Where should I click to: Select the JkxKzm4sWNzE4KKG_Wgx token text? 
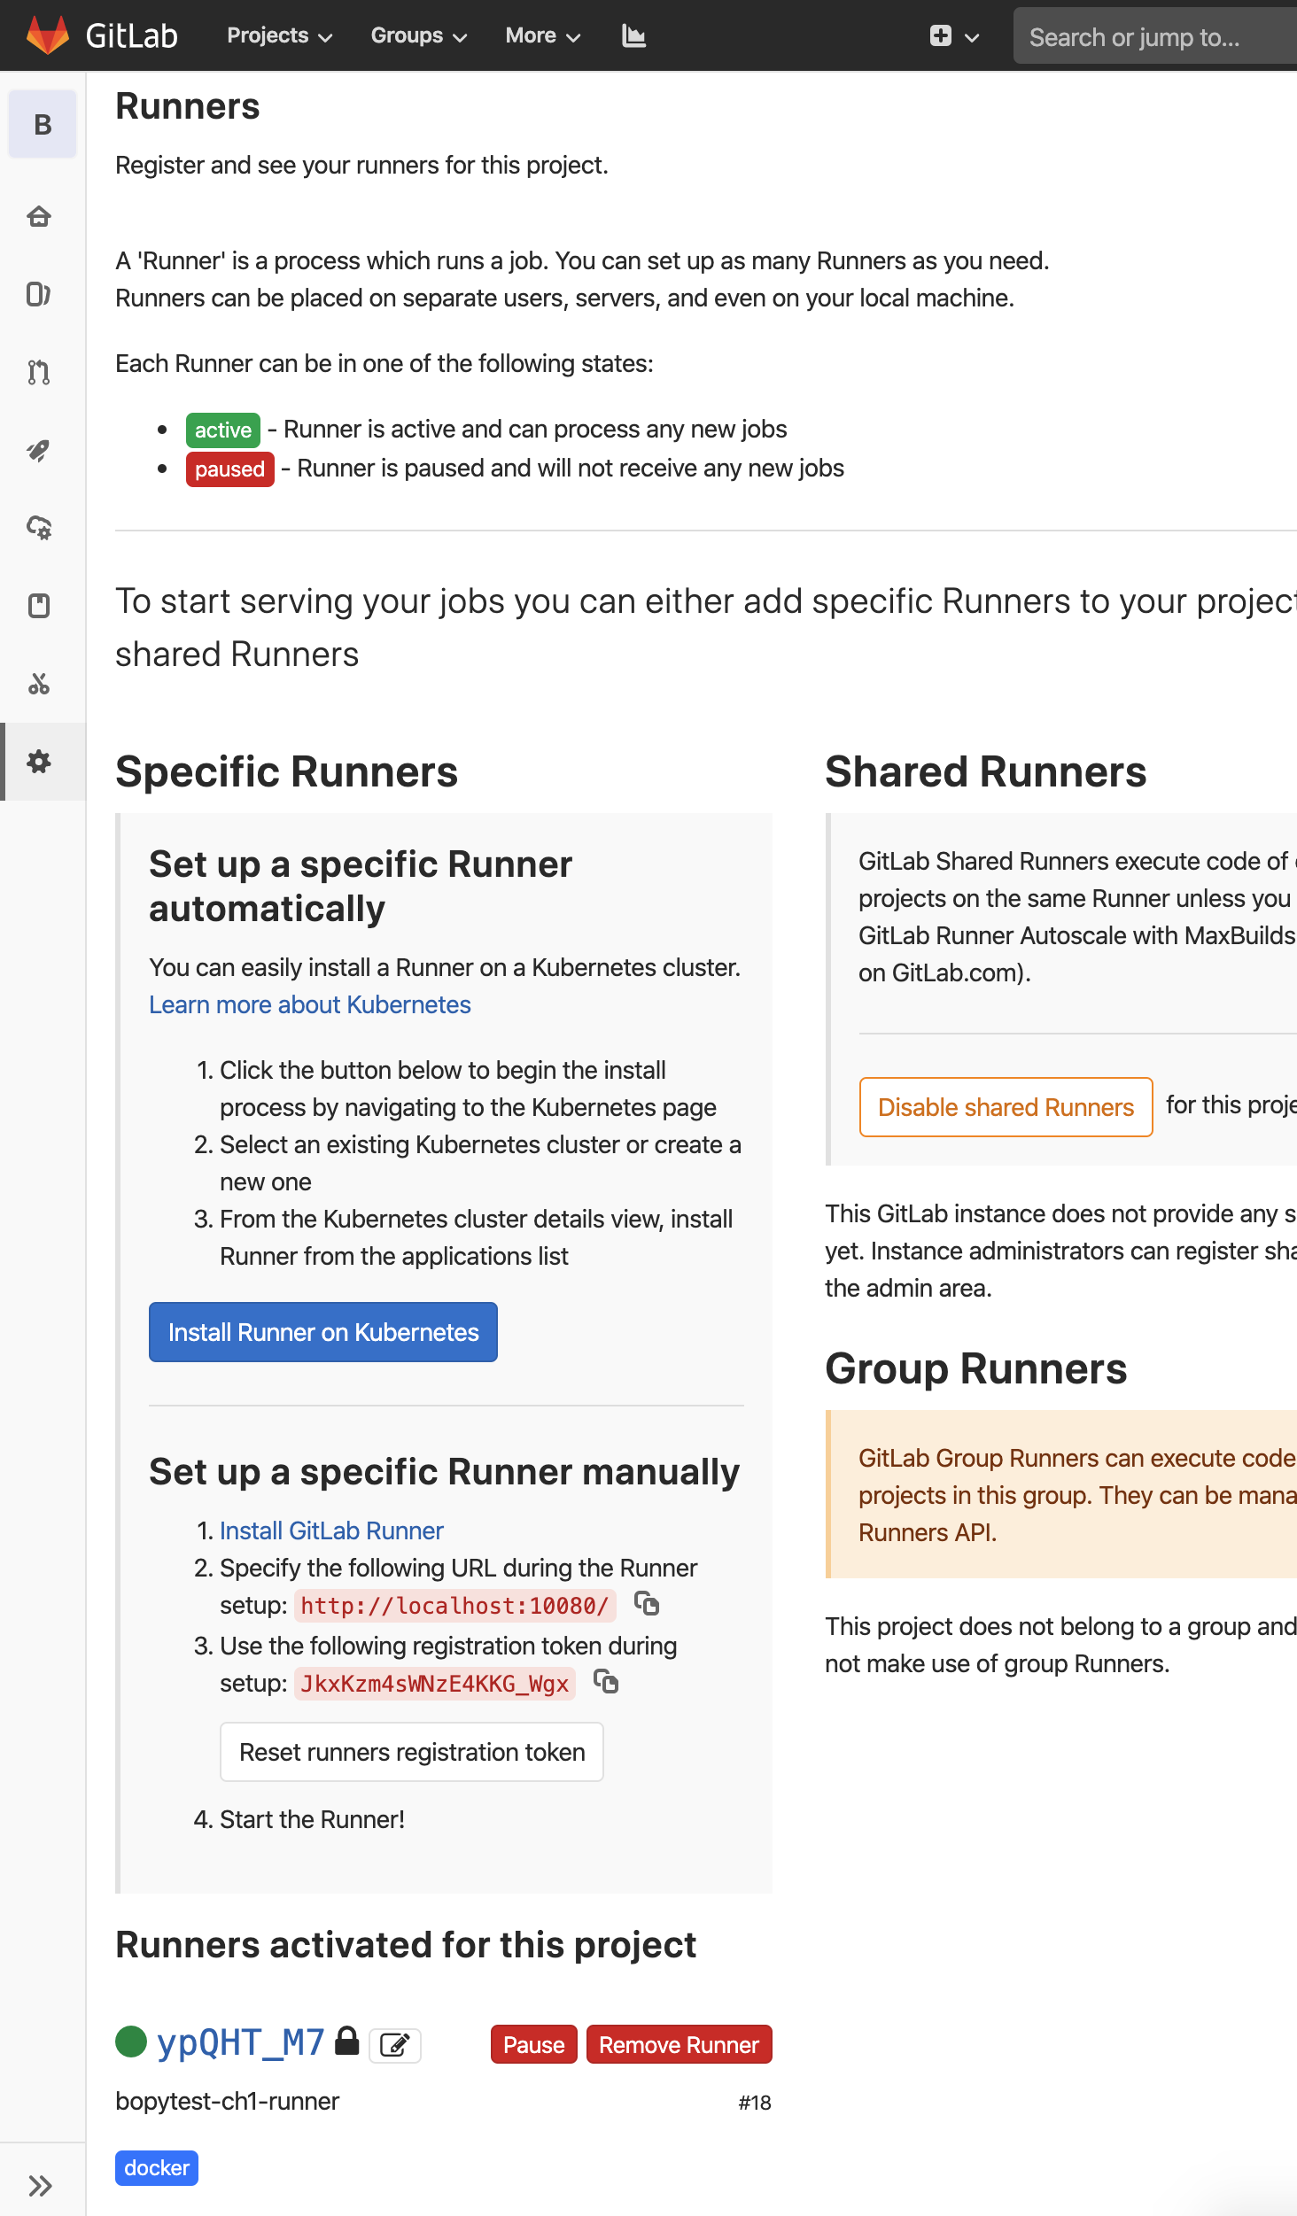(x=434, y=1683)
